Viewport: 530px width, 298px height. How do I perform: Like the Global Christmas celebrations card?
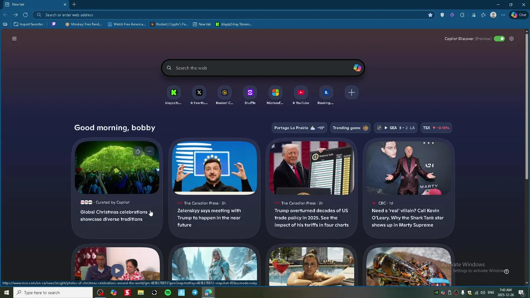[138, 151]
